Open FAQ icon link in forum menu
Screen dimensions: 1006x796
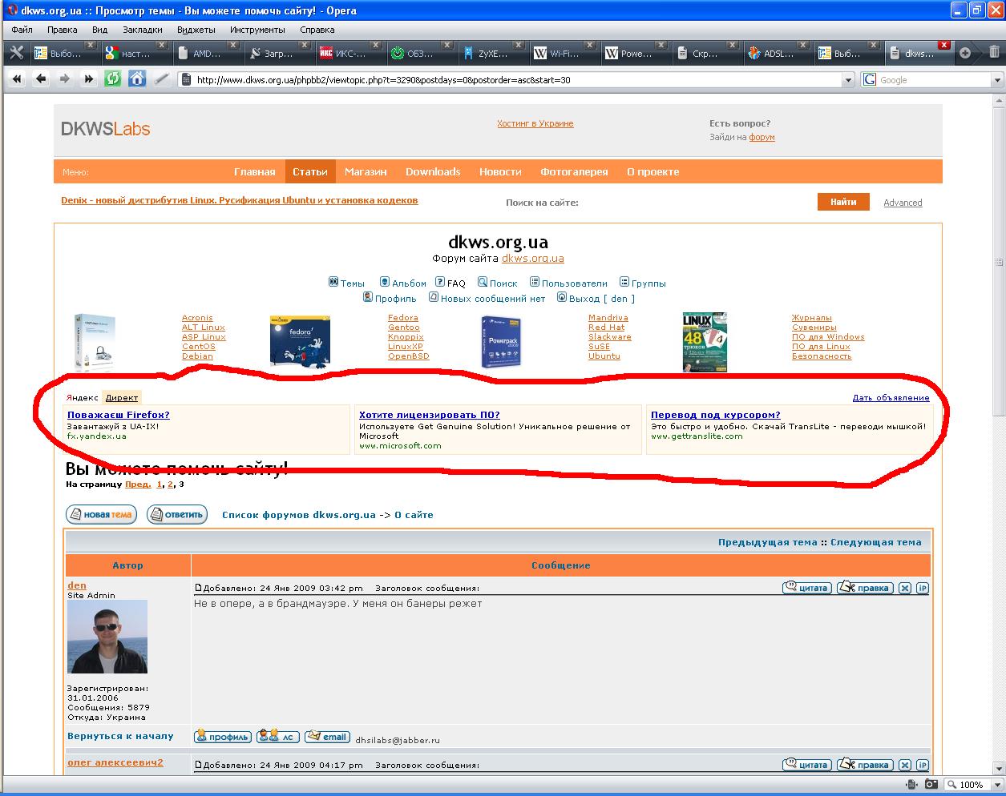point(450,283)
